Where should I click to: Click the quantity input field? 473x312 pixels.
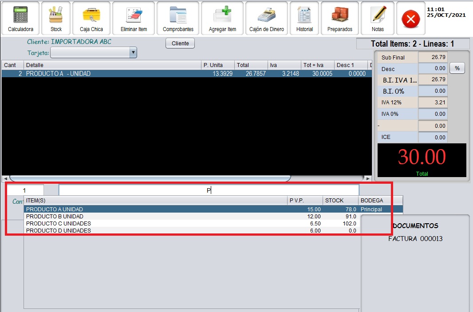[25, 190]
